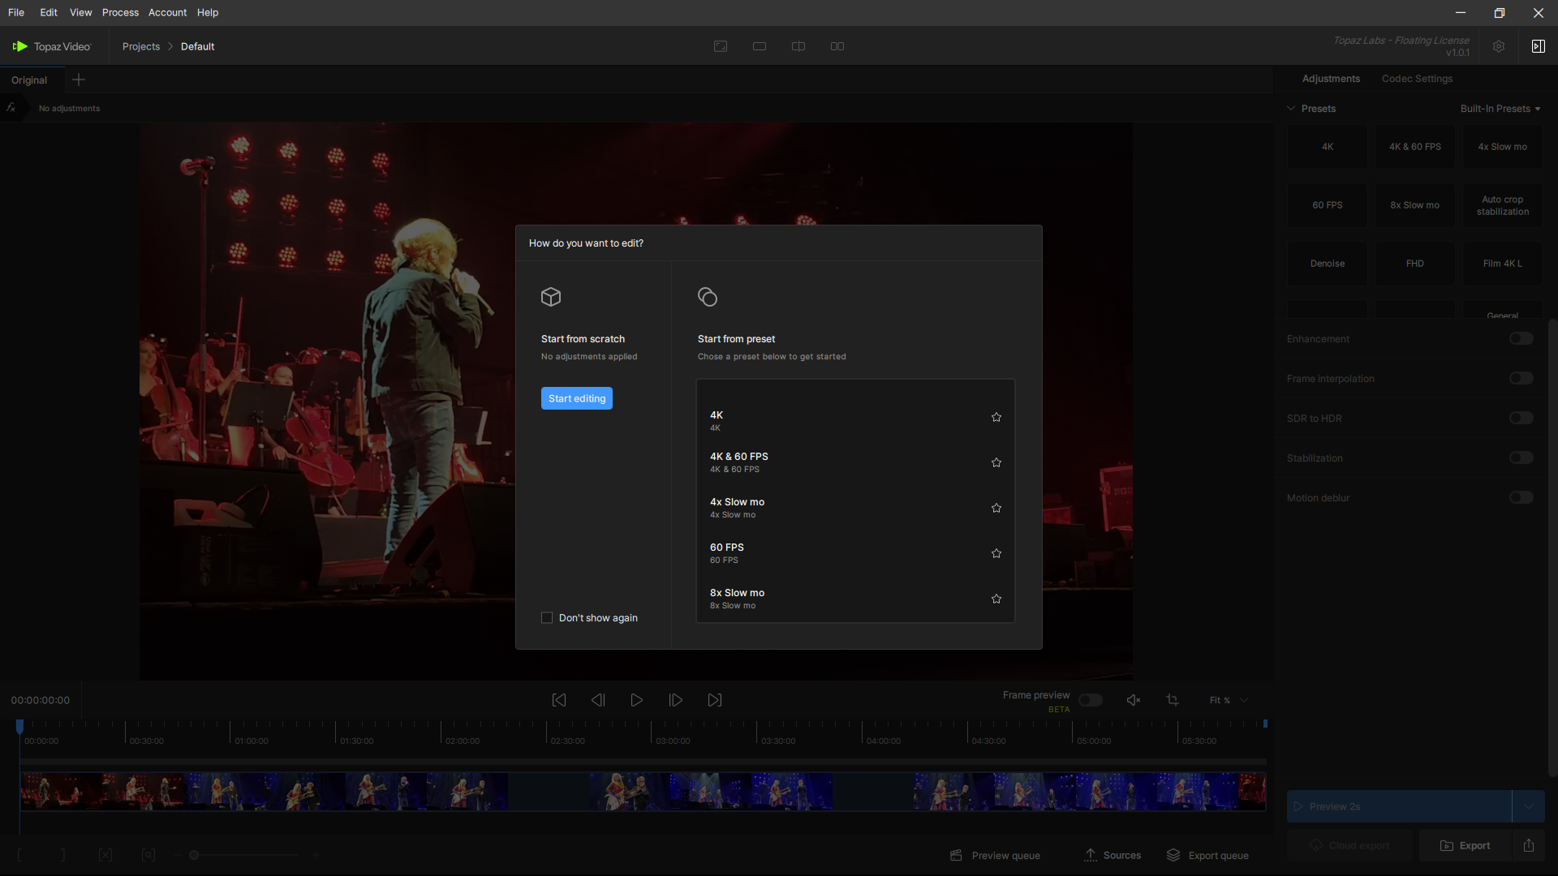The image size is (1558, 876).
Task: Switch to the Codec Settings tab
Action: 1417,79
